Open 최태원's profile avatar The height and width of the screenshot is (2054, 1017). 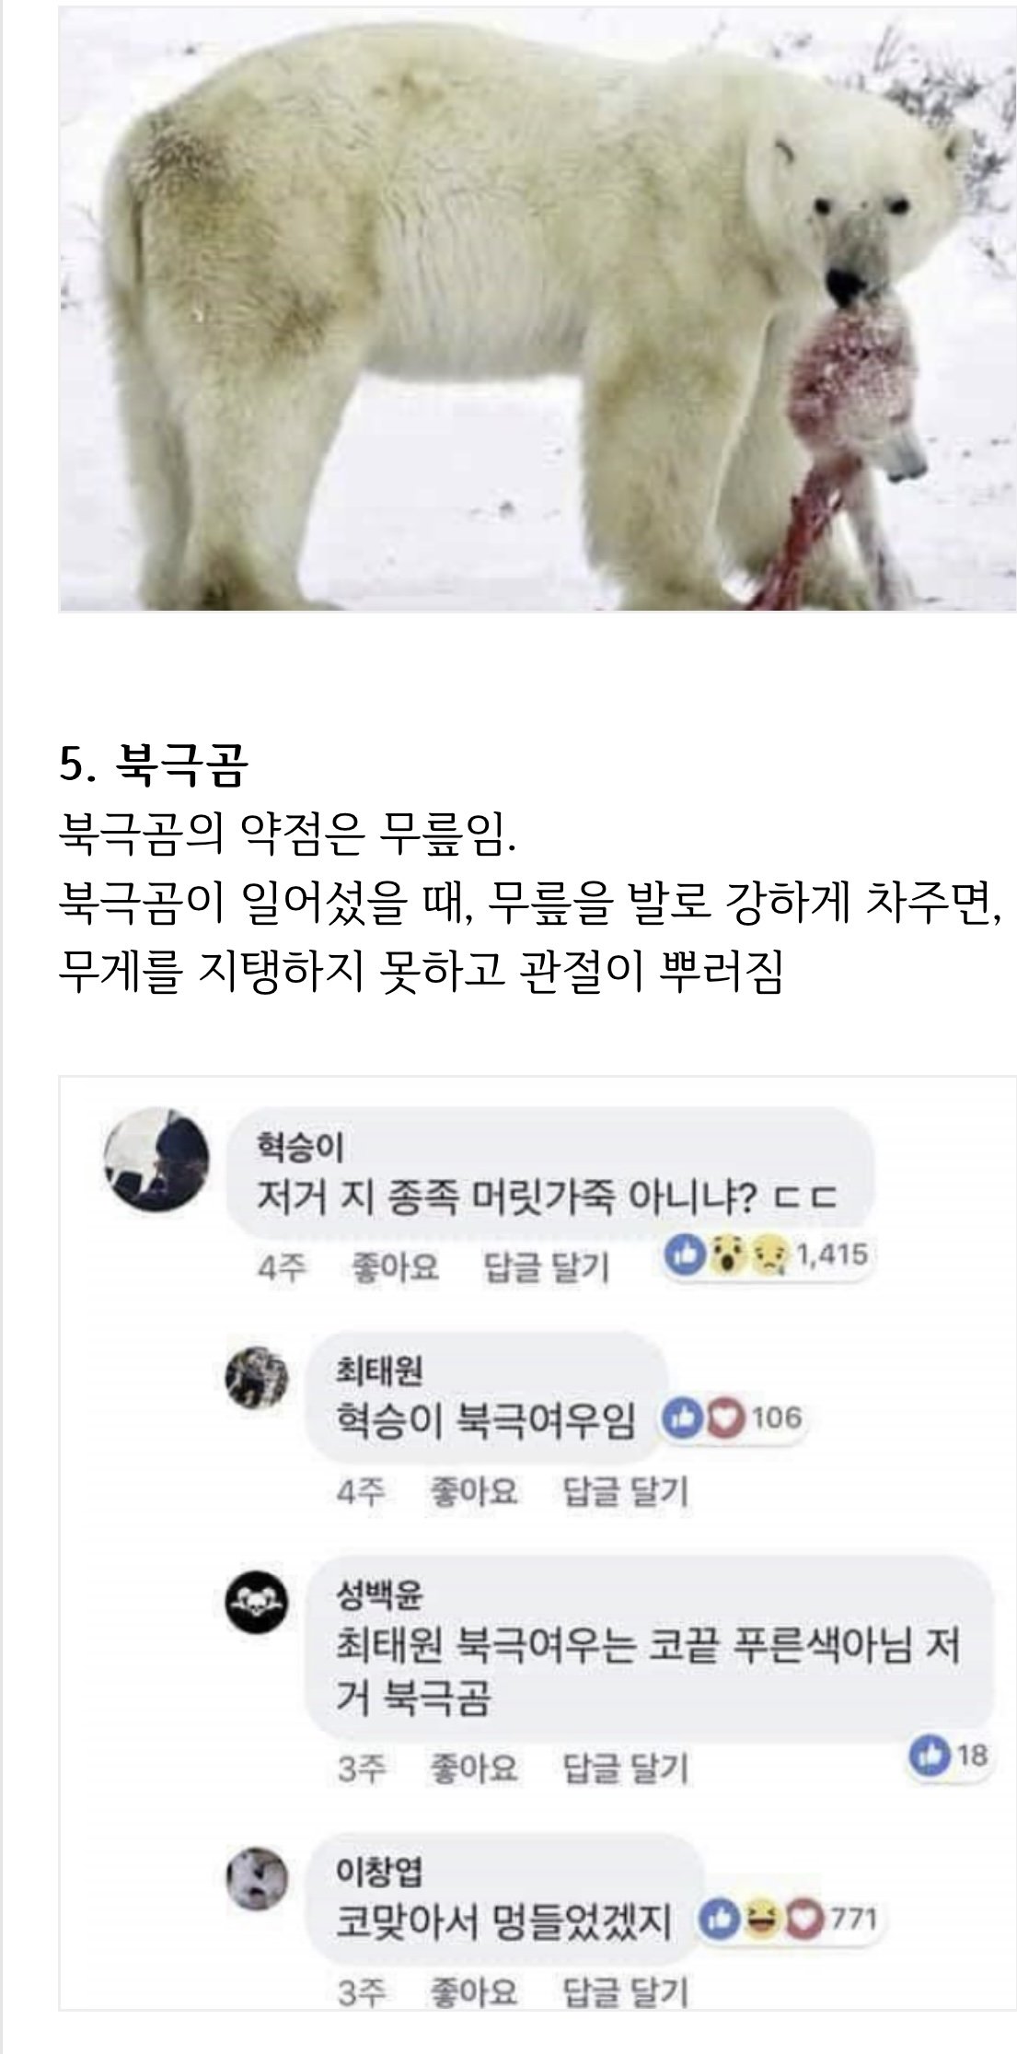click(x=258, y=1378)
